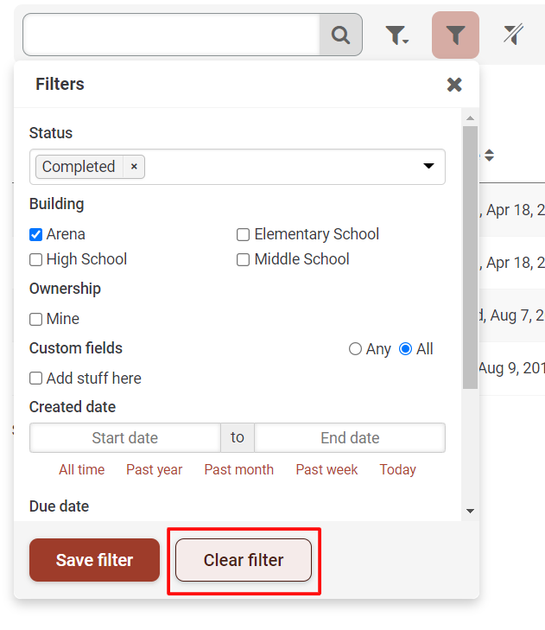This screenshot has height=630, width=545.
Task: Tick the Elementary School checkbox
Action: tap(243, 234)
